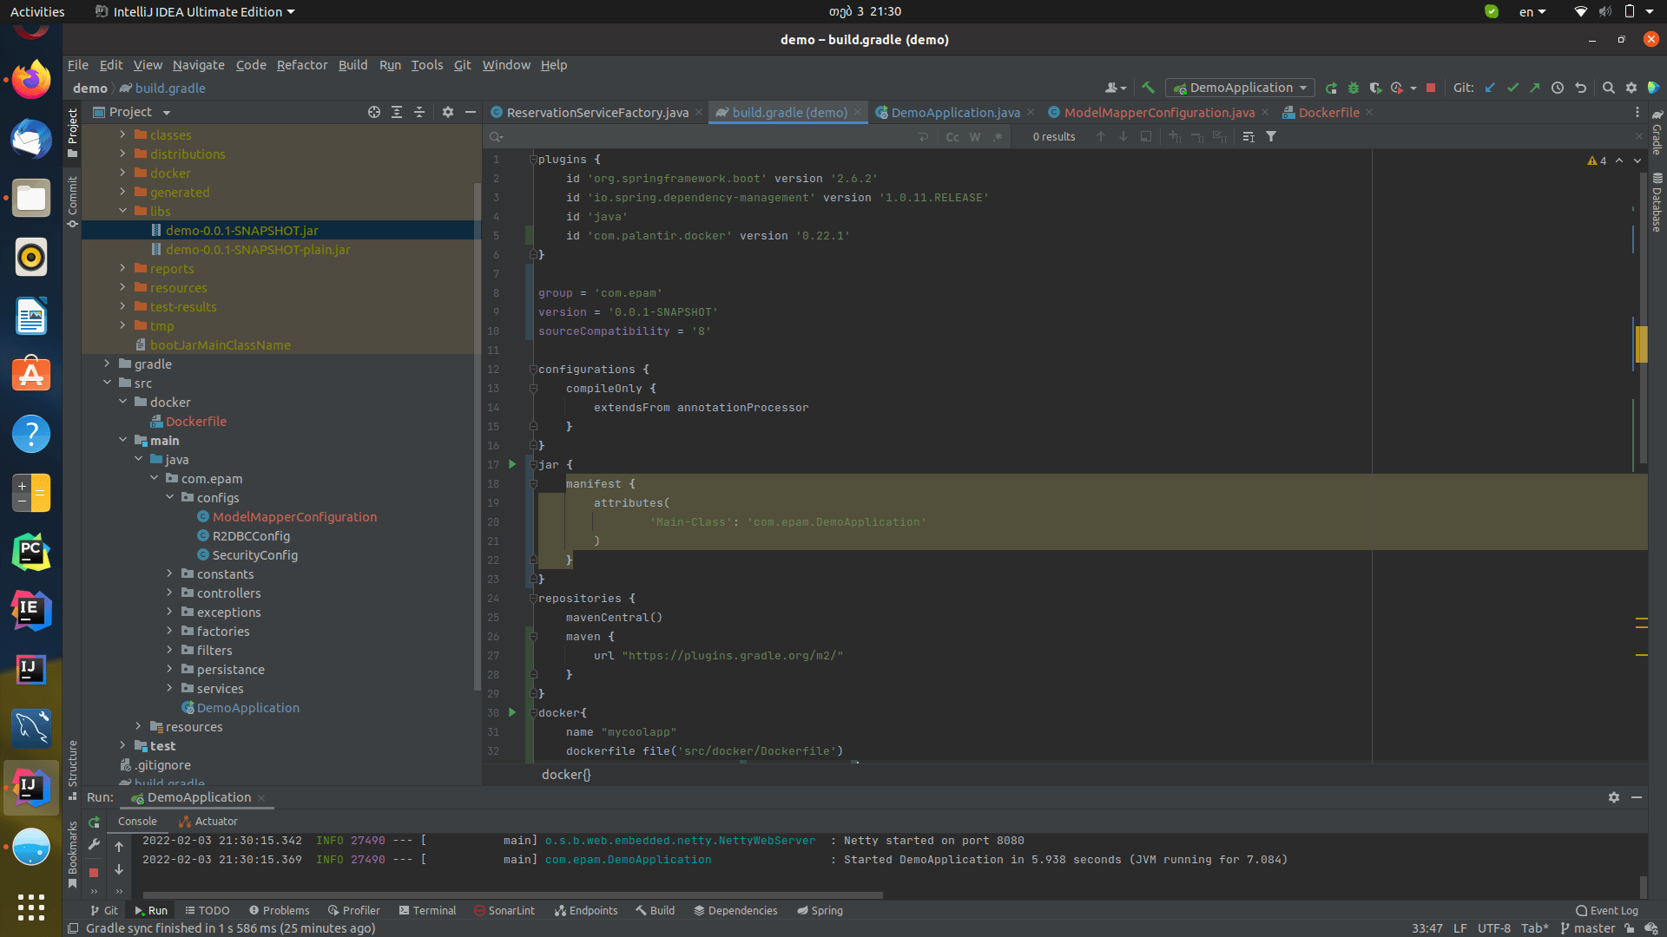Expand the reports folder

pos(122,269)
